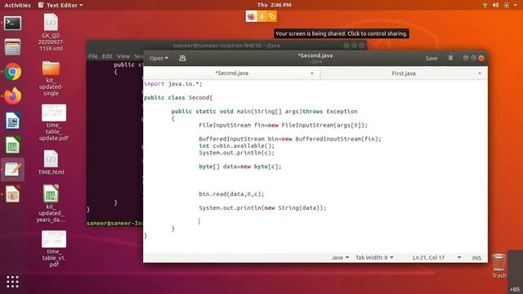Viewport: 523px width, 294px height.
Task: Open Edit menu in terminal window
Action: pyautogui.click(x=107, y=56)
